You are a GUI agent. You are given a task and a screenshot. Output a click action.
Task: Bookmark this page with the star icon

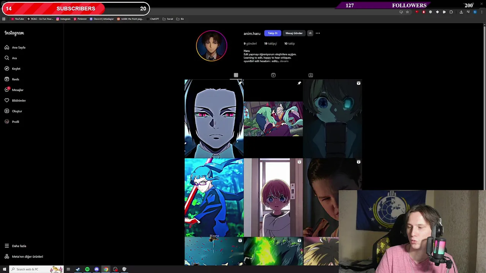(407, 12)
